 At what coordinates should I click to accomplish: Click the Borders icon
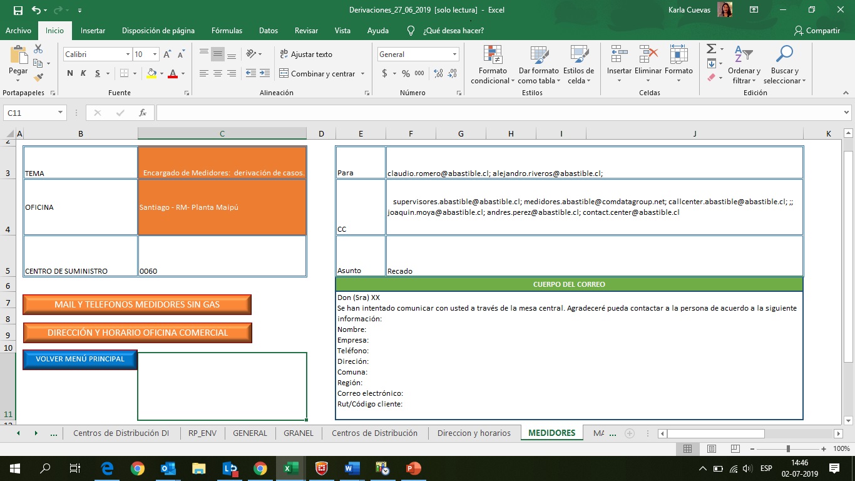124,73
